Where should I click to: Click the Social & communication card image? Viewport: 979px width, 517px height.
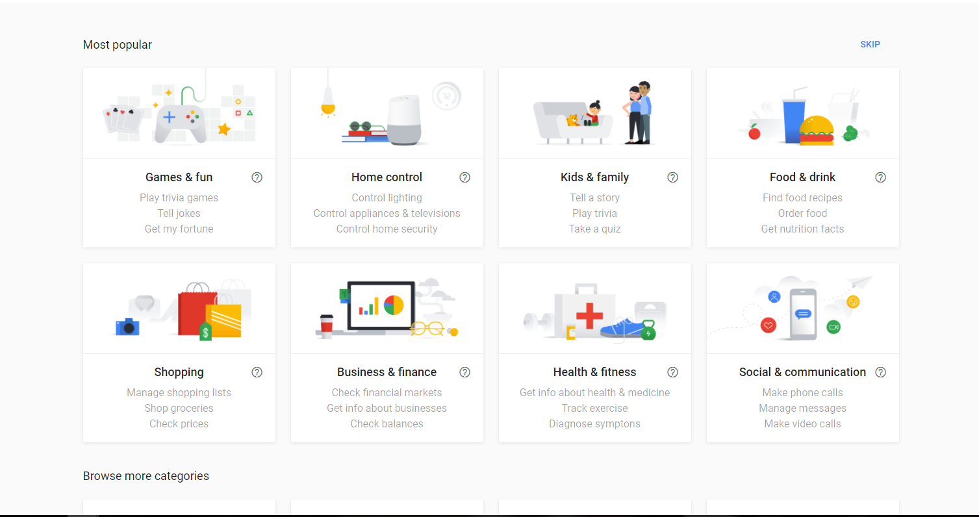pyautogui.click(x=802, y=308)
